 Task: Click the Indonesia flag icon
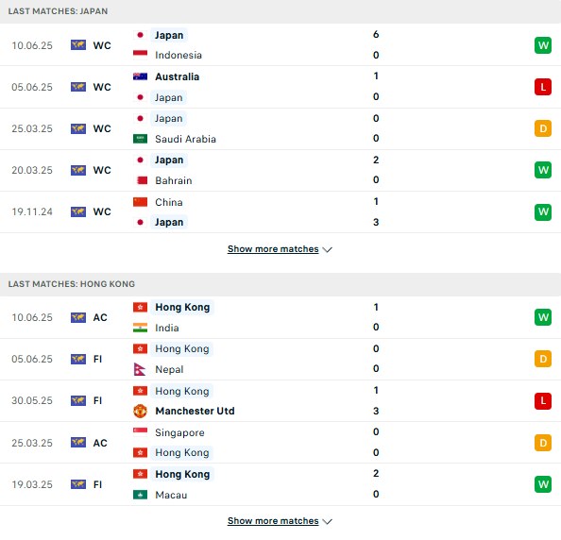140,55
